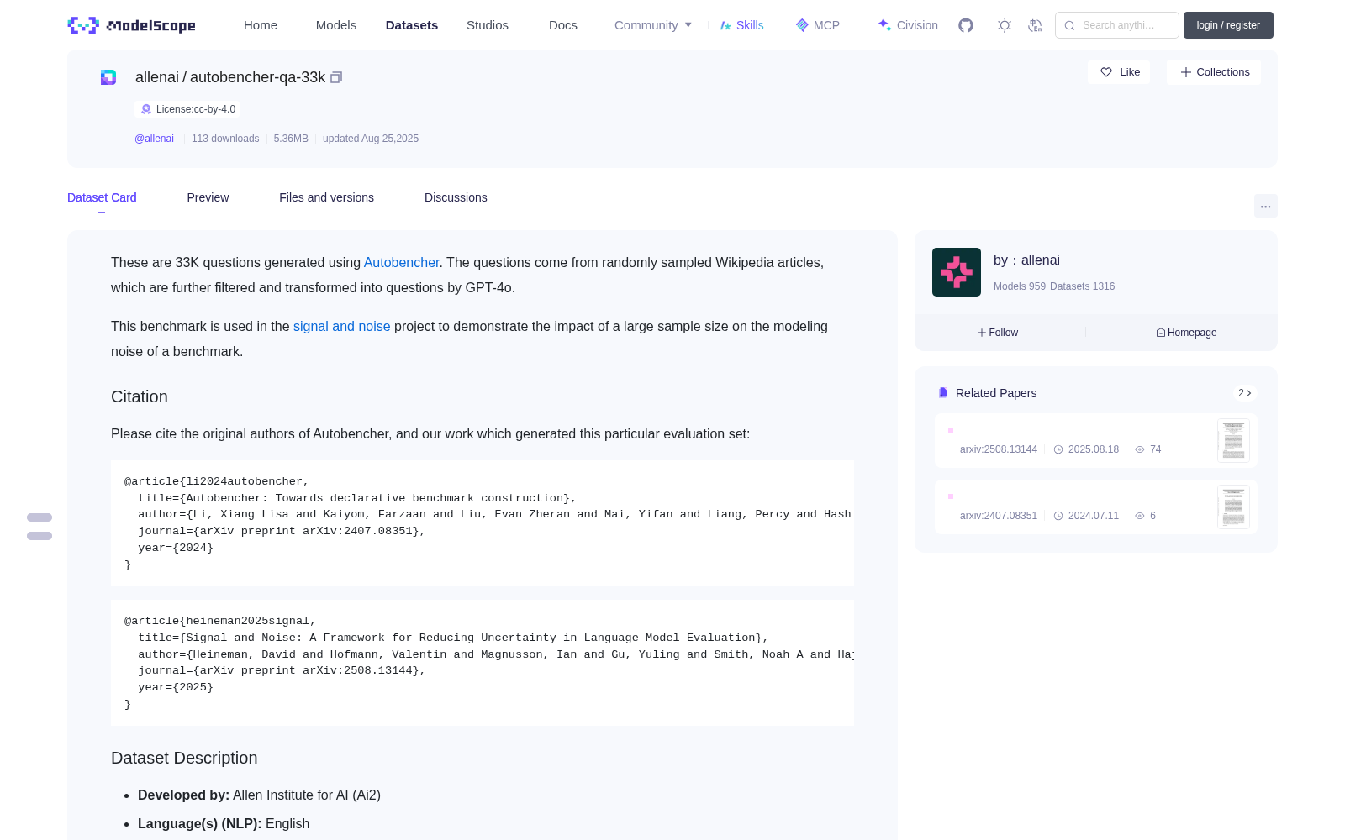Expand the Community dropdown menu
This screenshot has height=840, width=1345.
click(653, 25)
